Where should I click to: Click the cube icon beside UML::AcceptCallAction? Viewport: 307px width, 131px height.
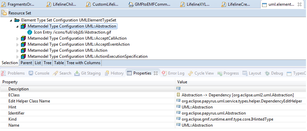point(23,38)
